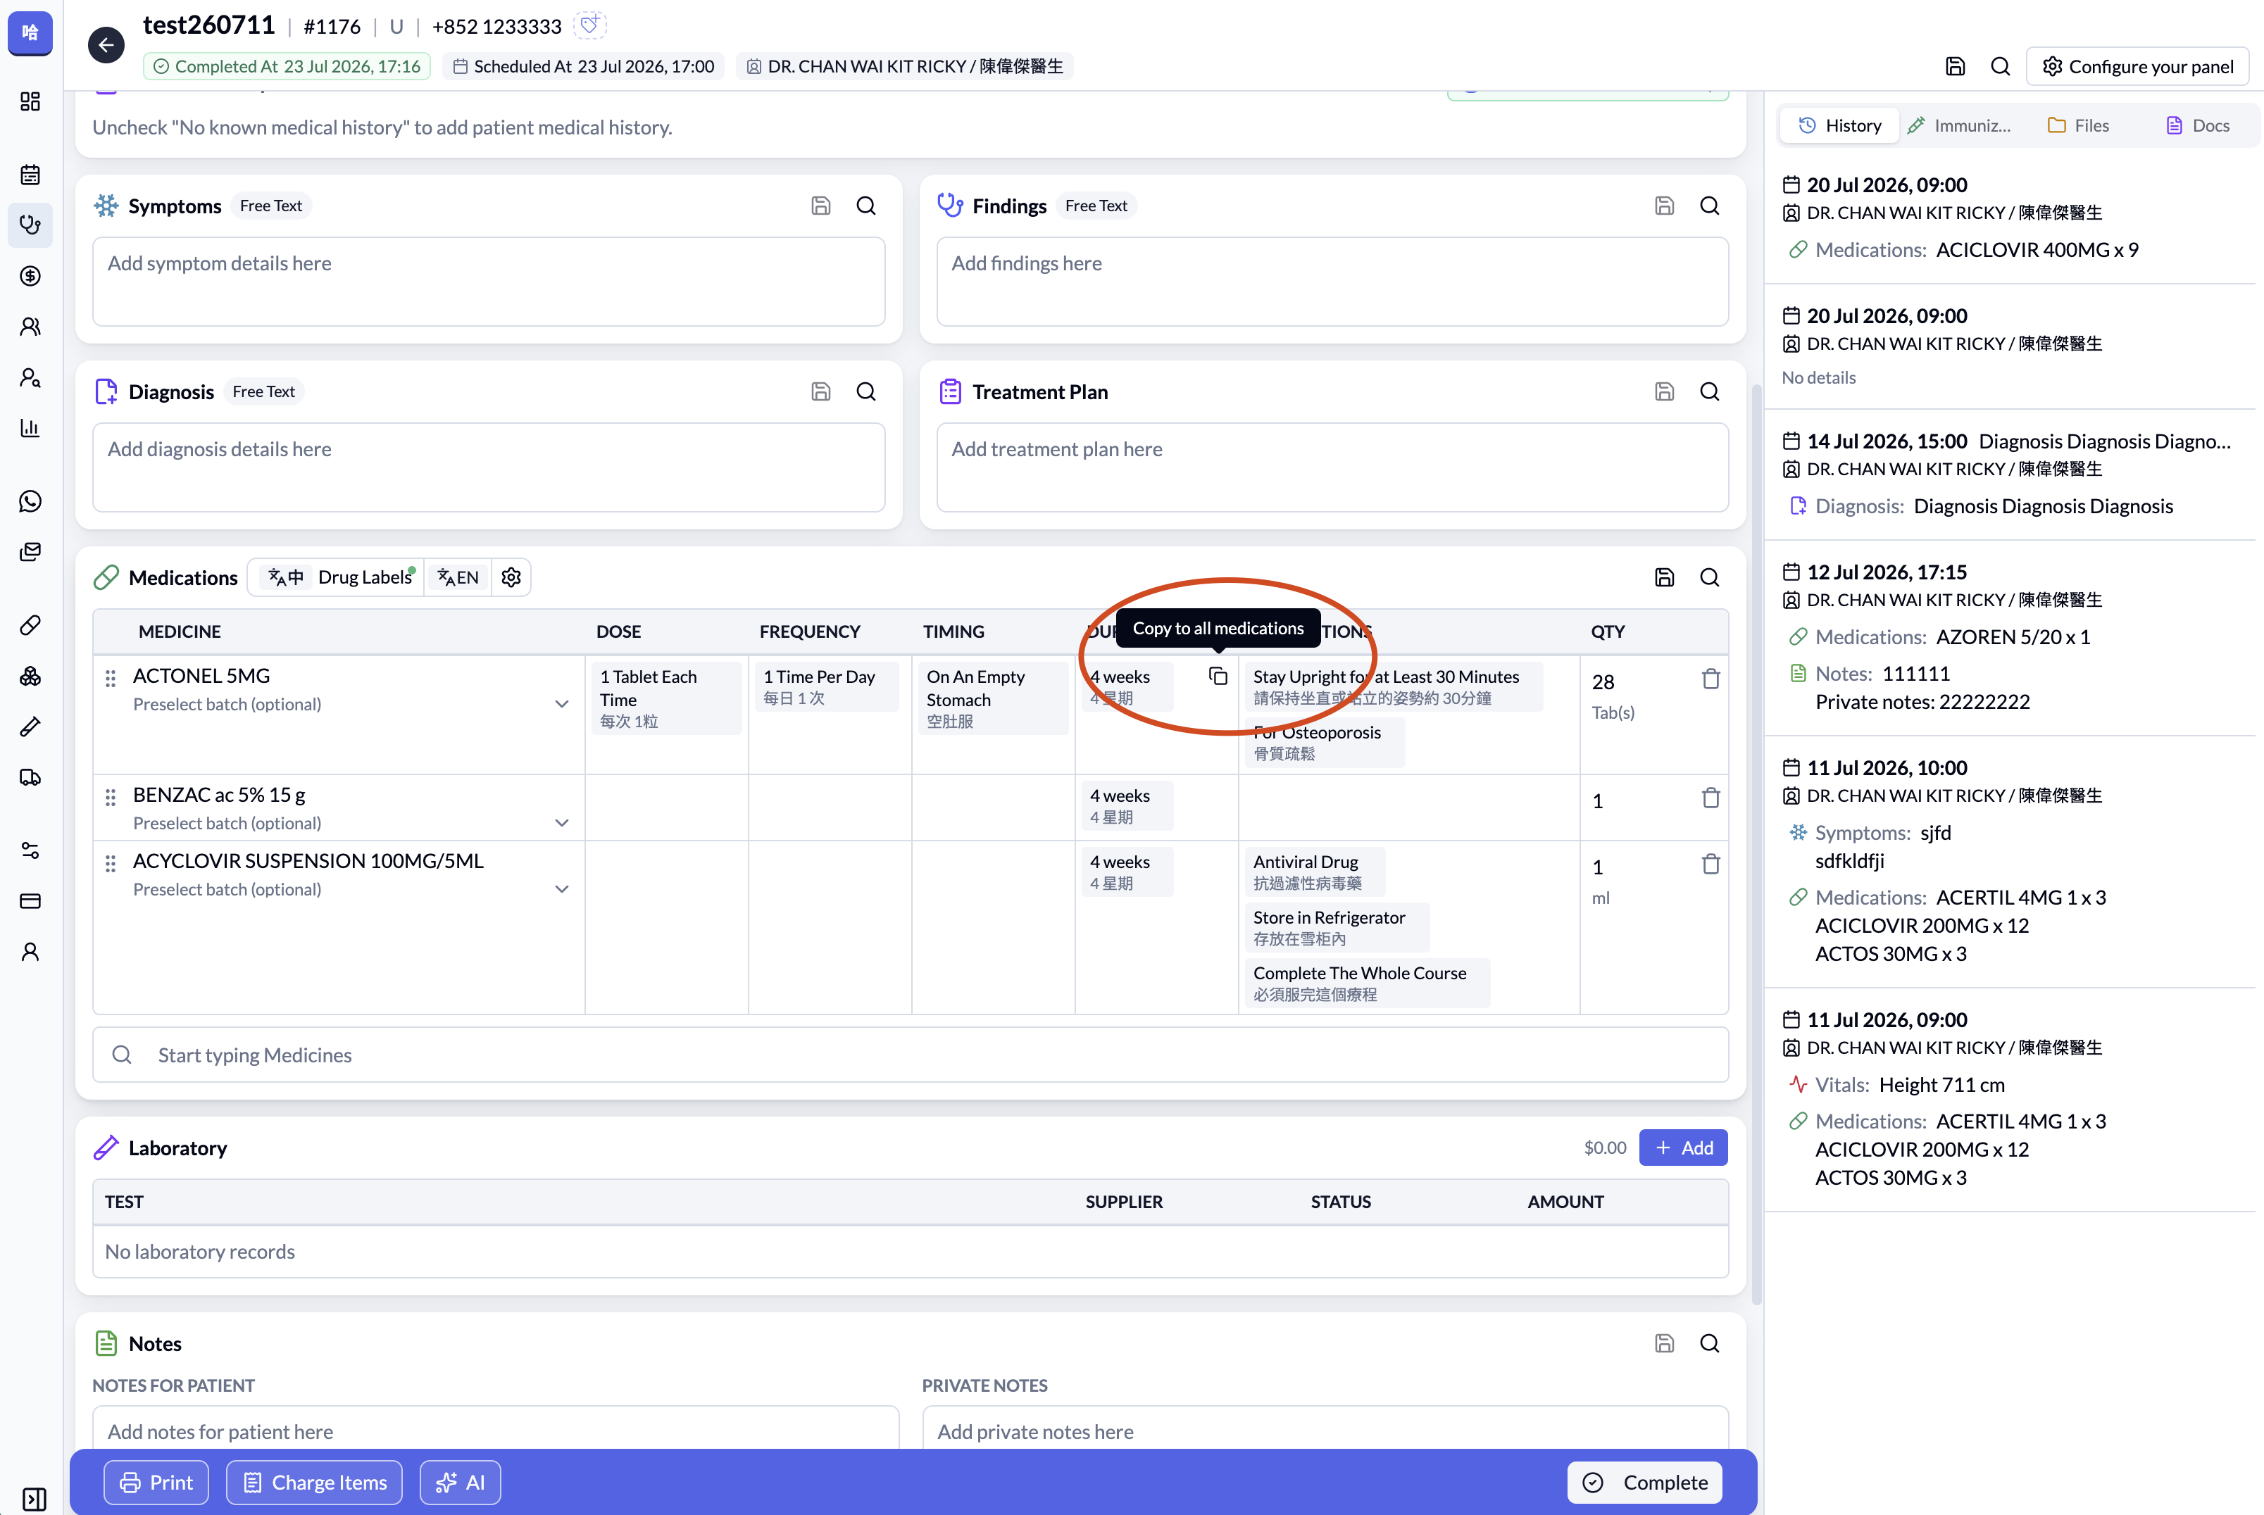Click the top header save icon
2264x1515 pixels.
(x=1955, y=67)
